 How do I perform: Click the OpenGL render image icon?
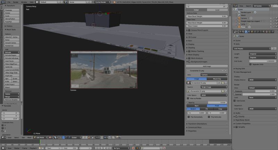coord(117,137)
